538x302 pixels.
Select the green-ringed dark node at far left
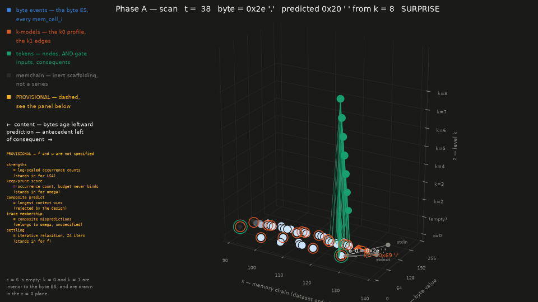tap(240, 226)
